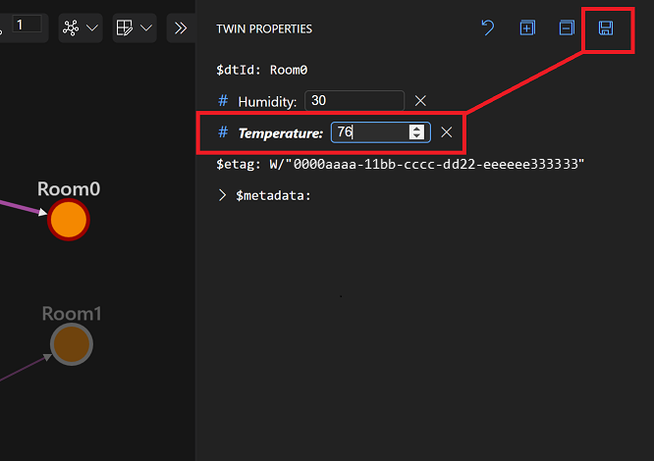
Task: Click the undo changes icon
Action: coord(488,28)
